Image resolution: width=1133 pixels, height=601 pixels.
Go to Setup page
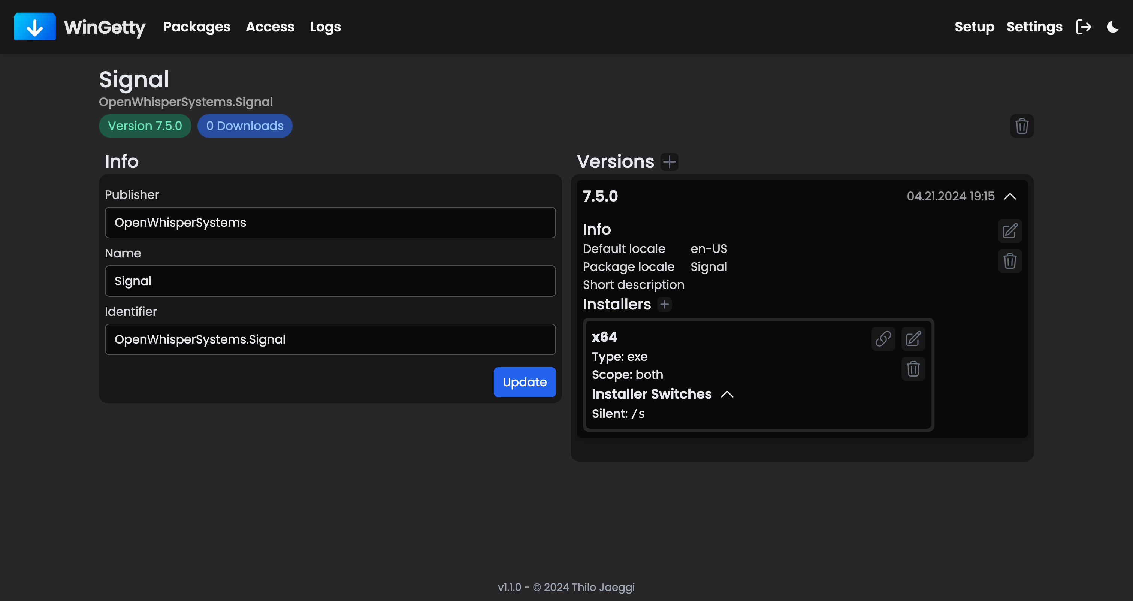pyautogui.click(x=974, y=27)
